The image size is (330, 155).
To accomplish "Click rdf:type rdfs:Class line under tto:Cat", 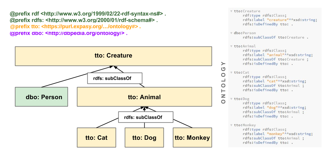I will click(264, 77).
